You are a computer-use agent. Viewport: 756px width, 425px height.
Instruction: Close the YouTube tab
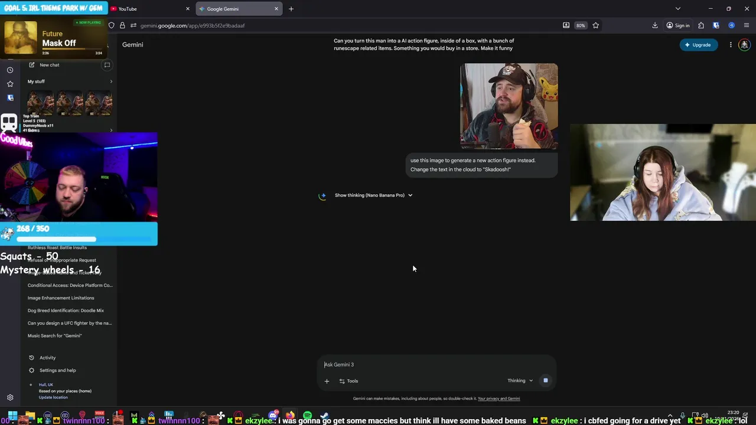point(188,9)
